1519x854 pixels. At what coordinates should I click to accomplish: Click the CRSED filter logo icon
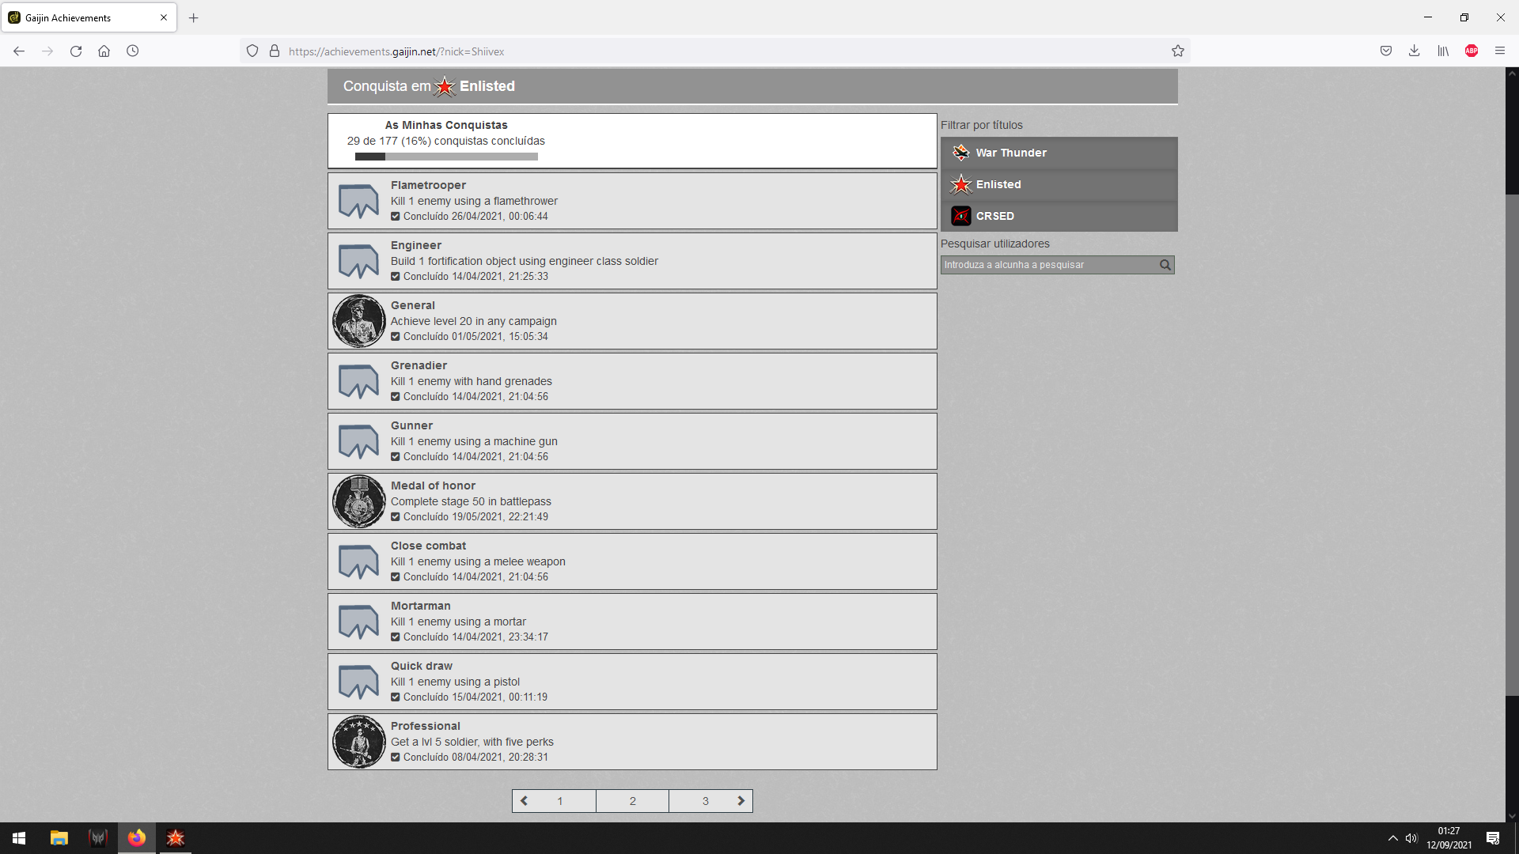(x=960, y=216)
